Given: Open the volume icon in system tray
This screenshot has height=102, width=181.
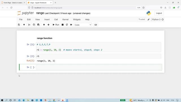Looking at the screenshot, I should [164, 100].
